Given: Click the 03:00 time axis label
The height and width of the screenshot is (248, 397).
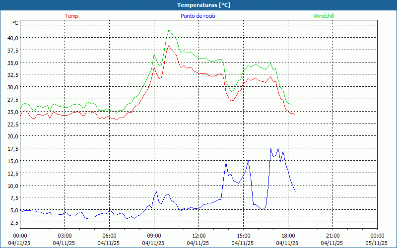Looking at the screenshot, I should [x=65, y=236].
